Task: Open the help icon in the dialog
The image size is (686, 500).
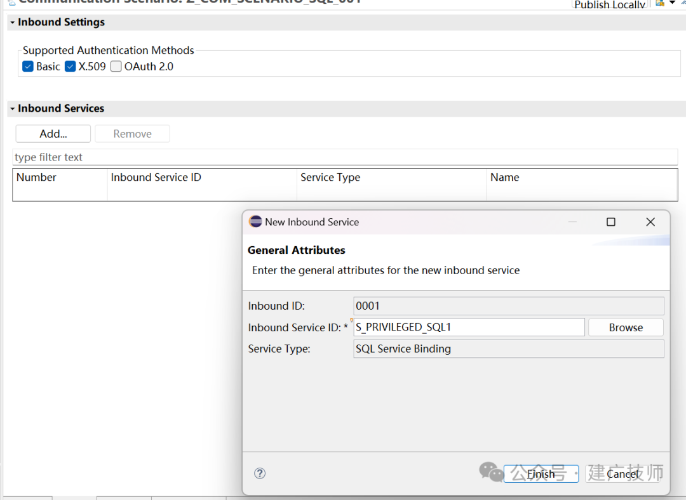Action: point(260,473)
